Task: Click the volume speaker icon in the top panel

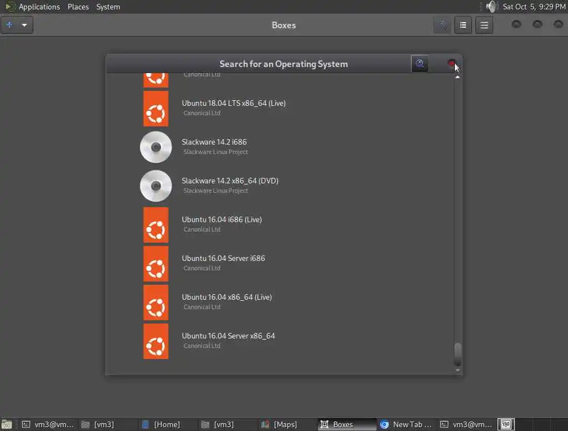Action: (x=491, y=7)
